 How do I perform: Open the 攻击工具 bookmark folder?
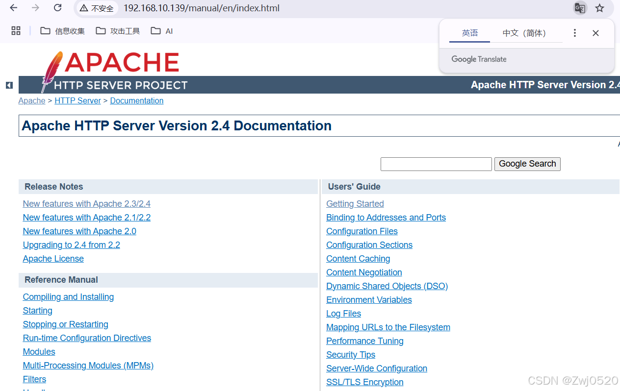[x=118, y=31]
